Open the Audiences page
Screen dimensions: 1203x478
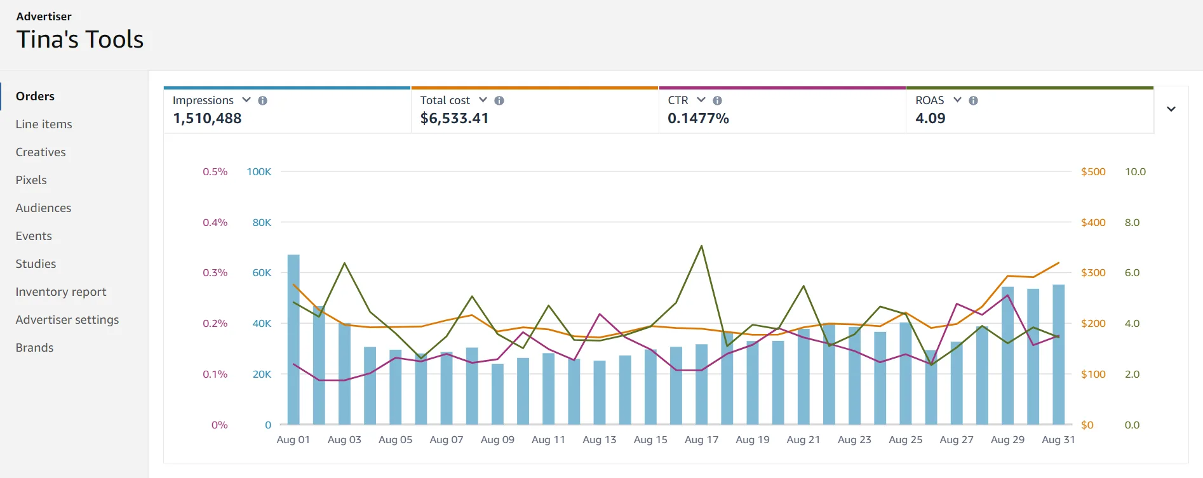click(43, 208)
